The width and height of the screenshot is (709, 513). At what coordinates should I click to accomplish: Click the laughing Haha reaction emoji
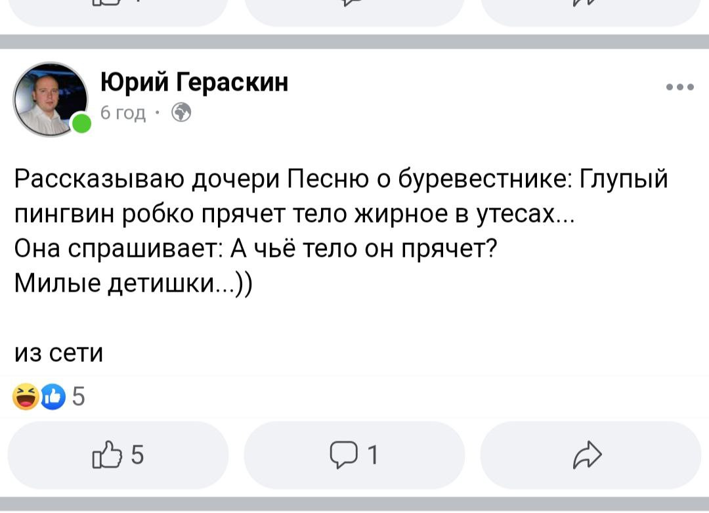26,396
